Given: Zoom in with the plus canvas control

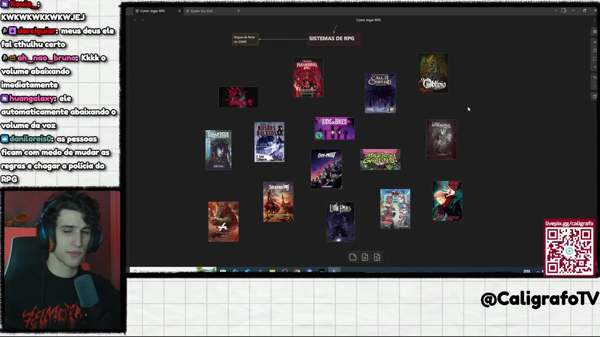Looking at the screenshot, I should pyautogui.click(x=595, y=42).
